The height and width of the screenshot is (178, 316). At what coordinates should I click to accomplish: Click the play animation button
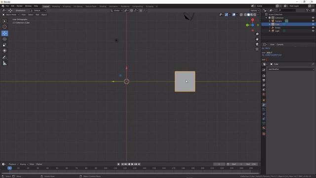(132, 164)
